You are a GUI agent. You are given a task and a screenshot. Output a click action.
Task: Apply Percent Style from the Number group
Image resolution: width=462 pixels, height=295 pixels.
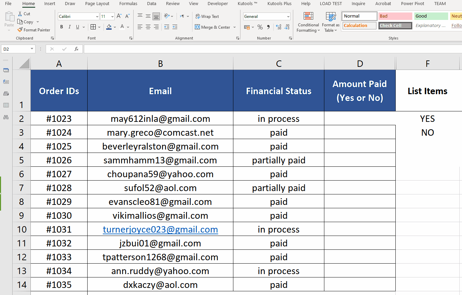click(260, 27)
